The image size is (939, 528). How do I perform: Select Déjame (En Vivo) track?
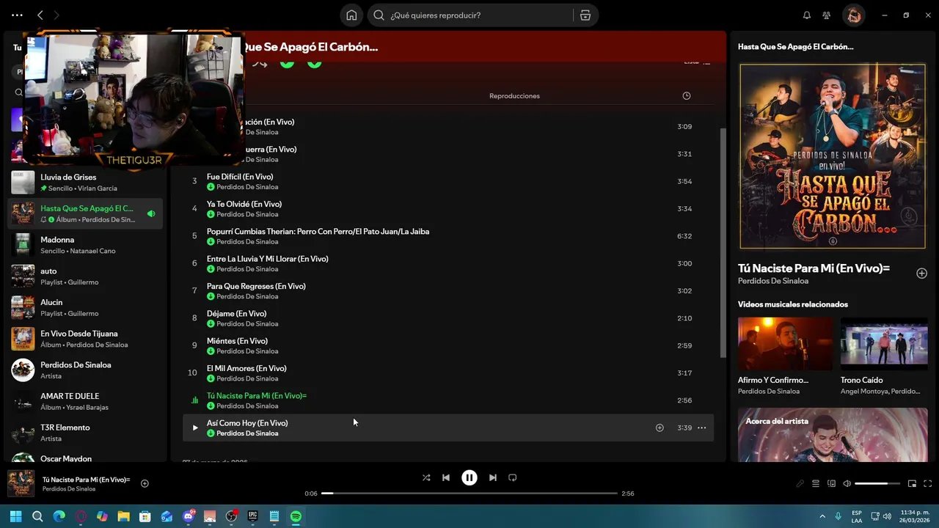tap(447, 318)
